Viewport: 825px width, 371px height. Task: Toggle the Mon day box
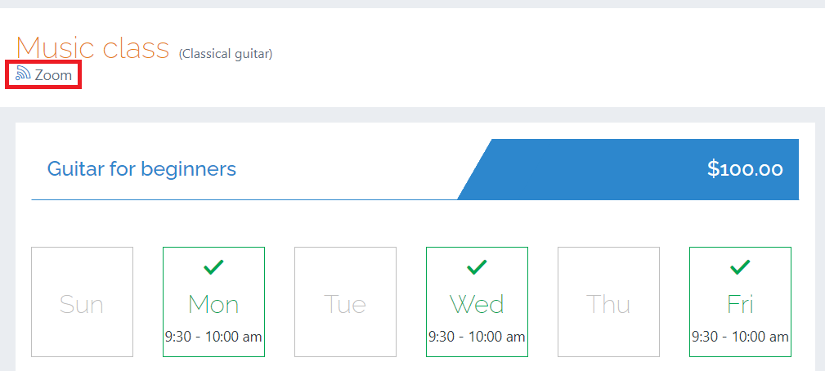(213, 302)
